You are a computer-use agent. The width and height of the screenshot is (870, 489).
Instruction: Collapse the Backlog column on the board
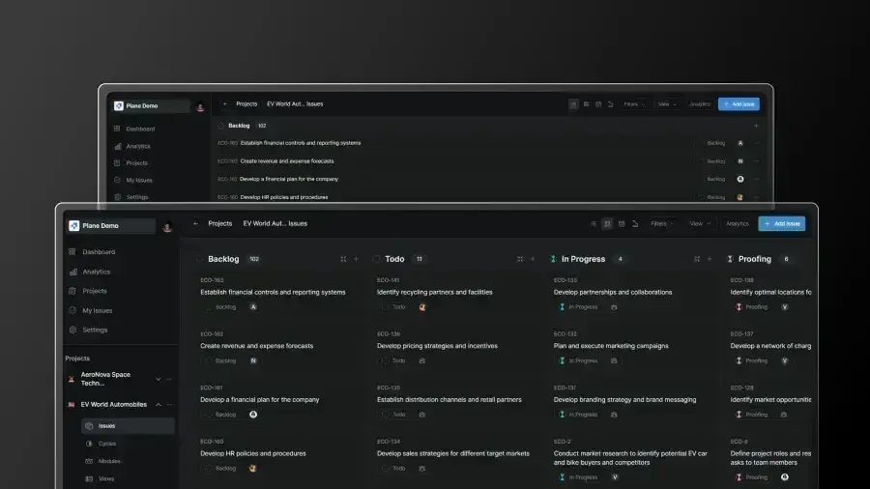[343, 259]
